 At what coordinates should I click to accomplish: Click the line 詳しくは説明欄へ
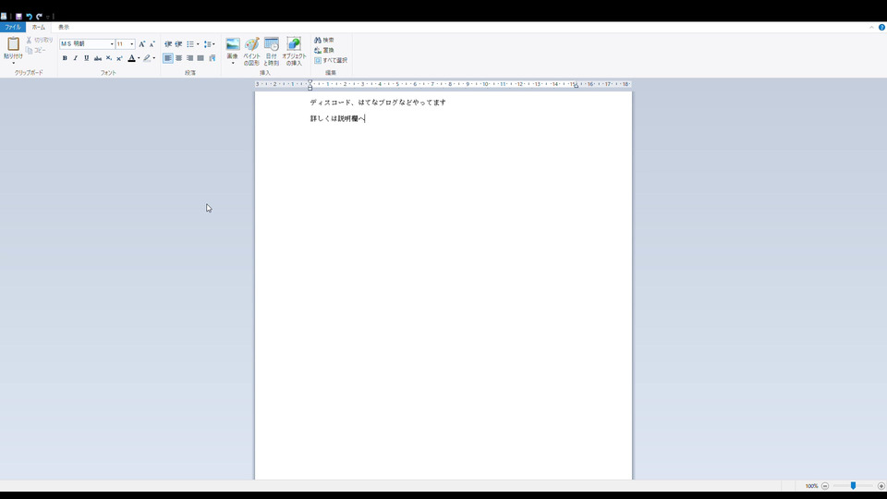[x=337, y=119]
